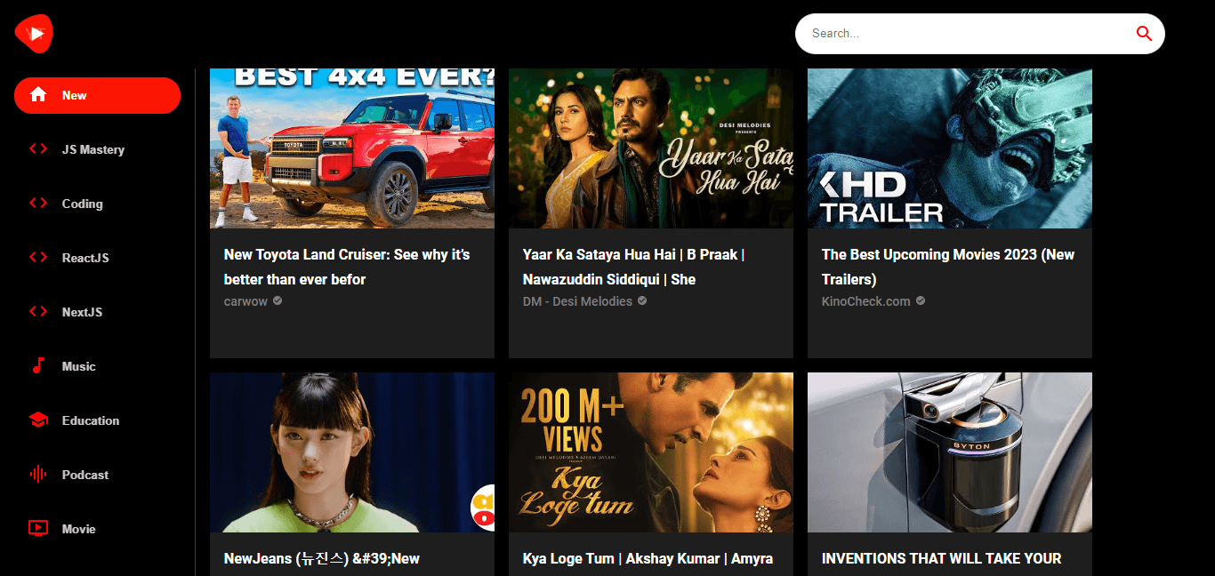Image resolution: width=1215 pixels, height=576 pixels.
Task: Click the code icon beside ReactJS
Action: (x=38, y=258)
